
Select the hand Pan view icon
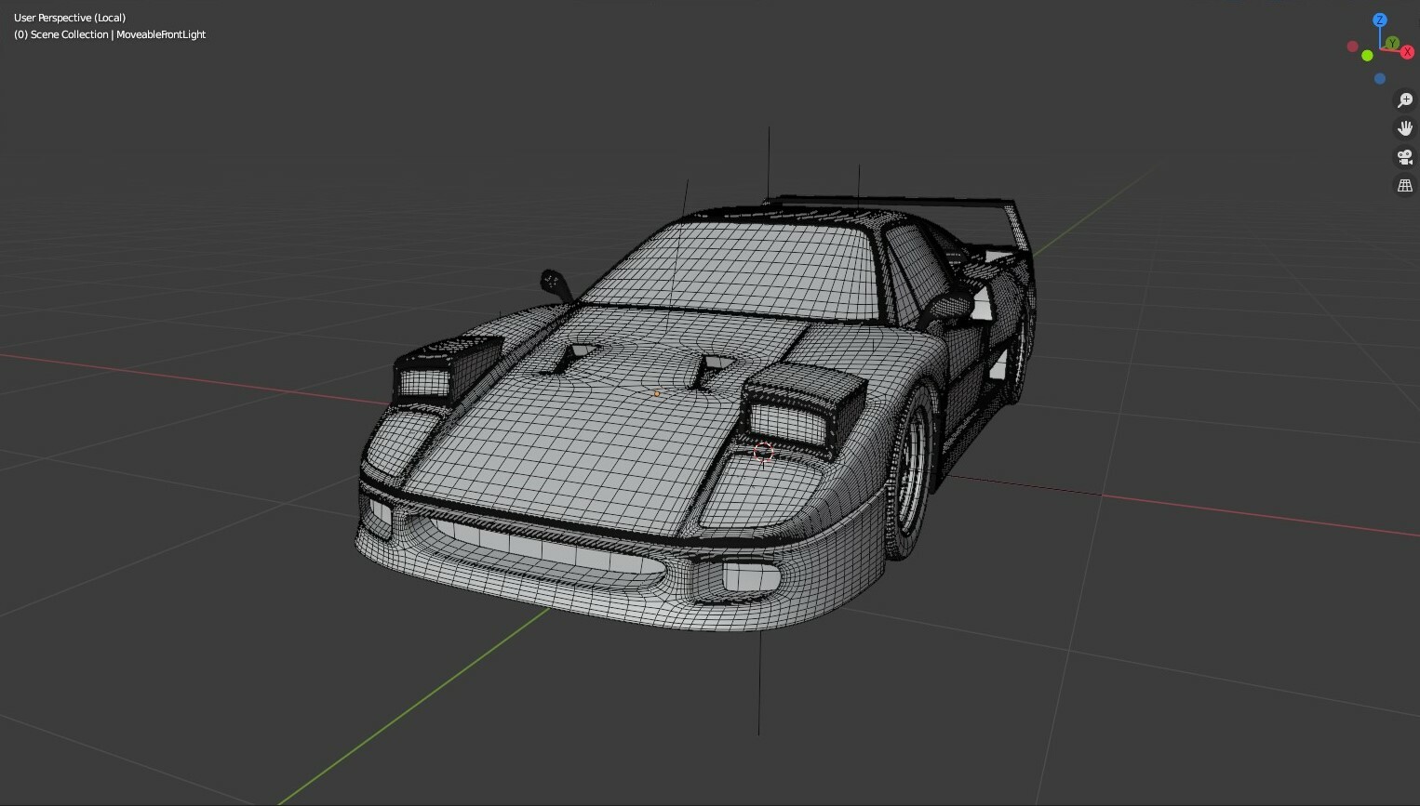coord(1405,127)
